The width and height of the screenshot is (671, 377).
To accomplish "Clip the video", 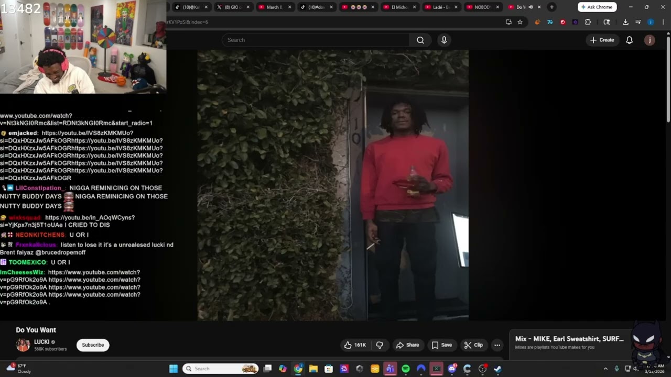I will [x=473, y=345].
